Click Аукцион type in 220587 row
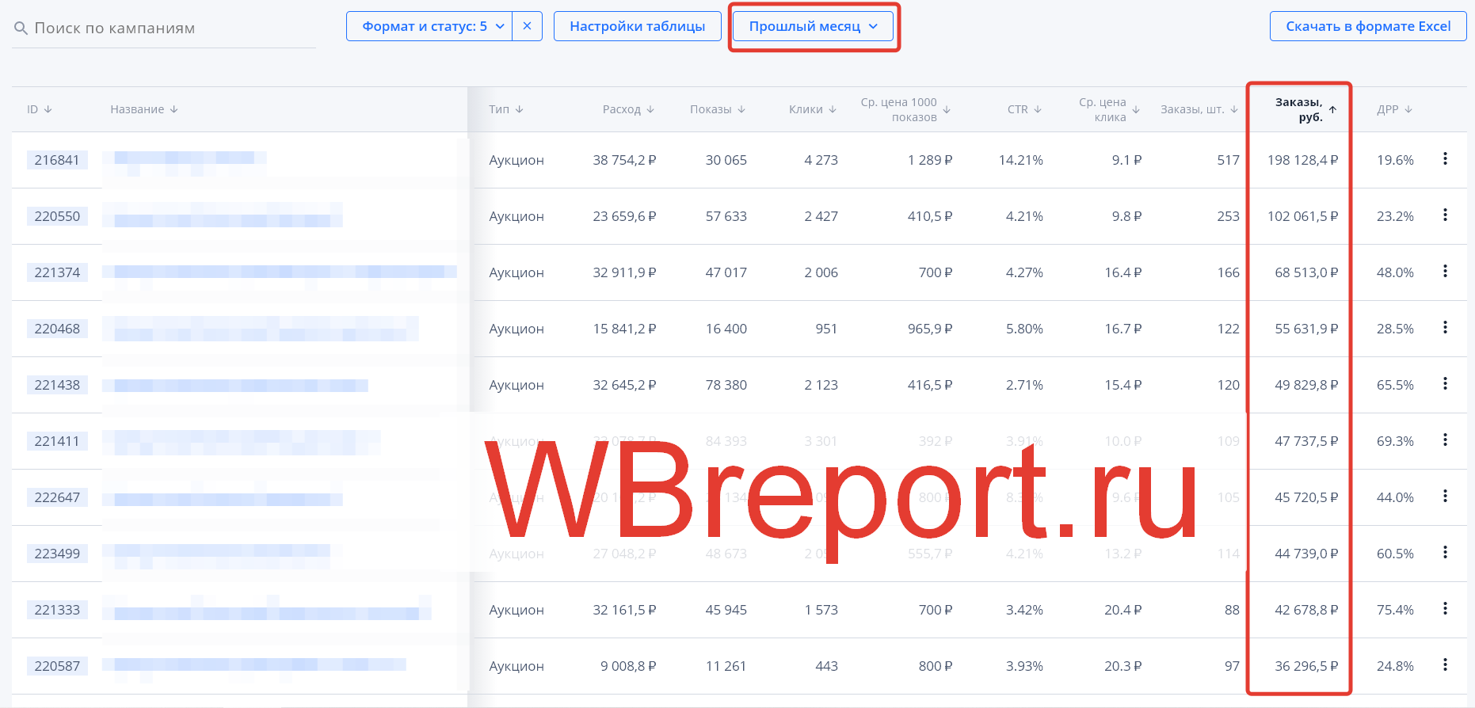The image size is (1475, 708). (516, 666)
